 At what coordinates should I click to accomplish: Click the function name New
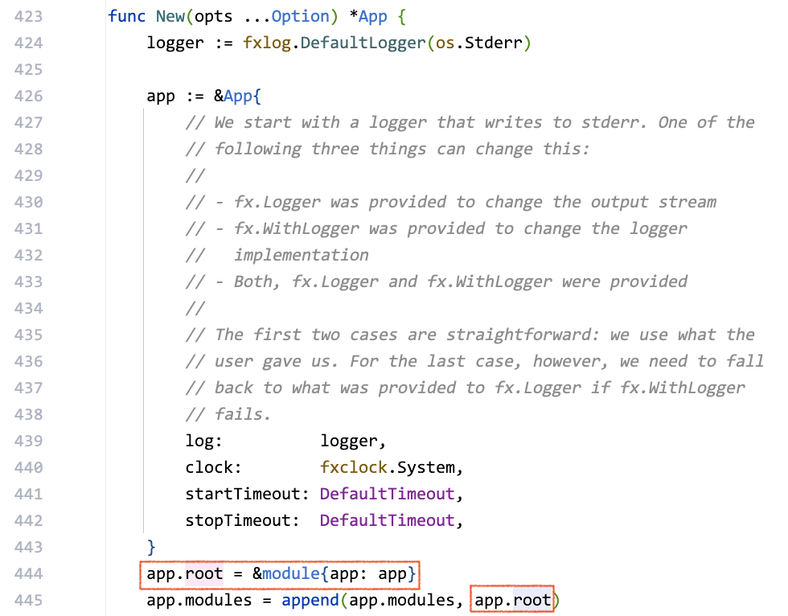coord(170,17)
